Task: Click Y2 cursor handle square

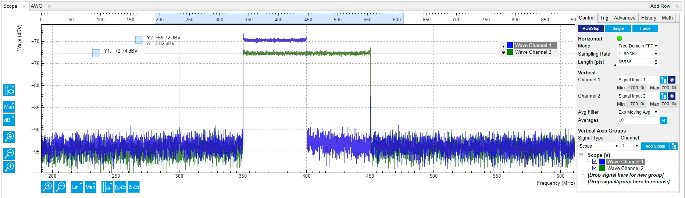Action: pyautogui.click(x=139, y=40)
